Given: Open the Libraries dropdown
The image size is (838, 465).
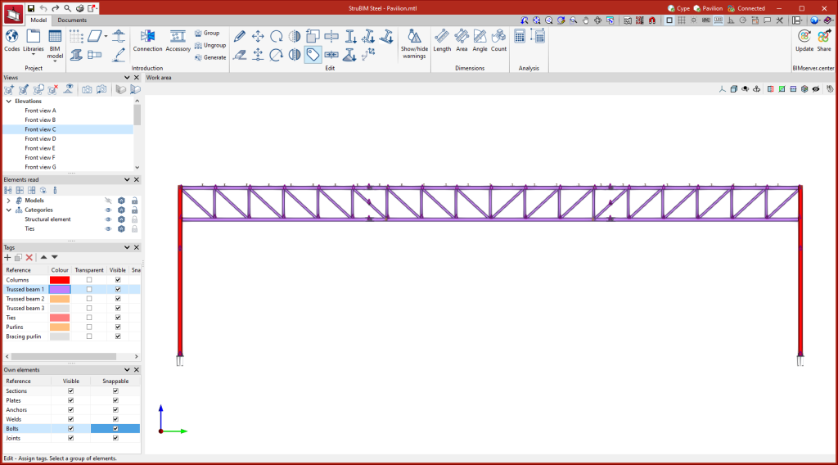Looking at the screenshot, I should click(x=34, y=54).
